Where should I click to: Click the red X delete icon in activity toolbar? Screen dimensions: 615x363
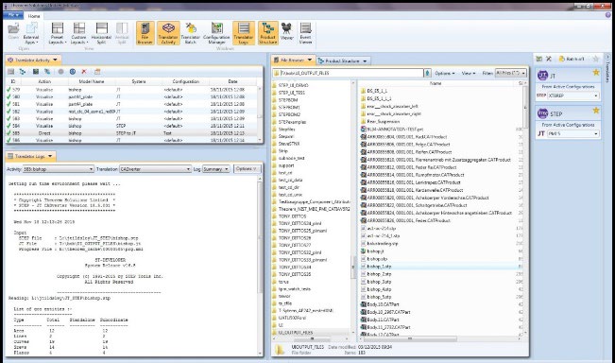click(x=84, y=72)
